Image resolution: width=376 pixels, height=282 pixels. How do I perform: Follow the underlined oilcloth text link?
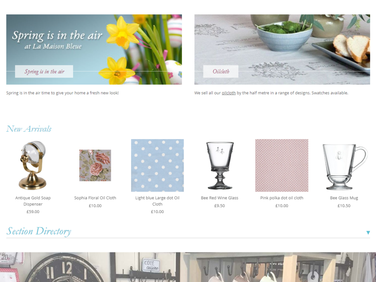(229, 93)
